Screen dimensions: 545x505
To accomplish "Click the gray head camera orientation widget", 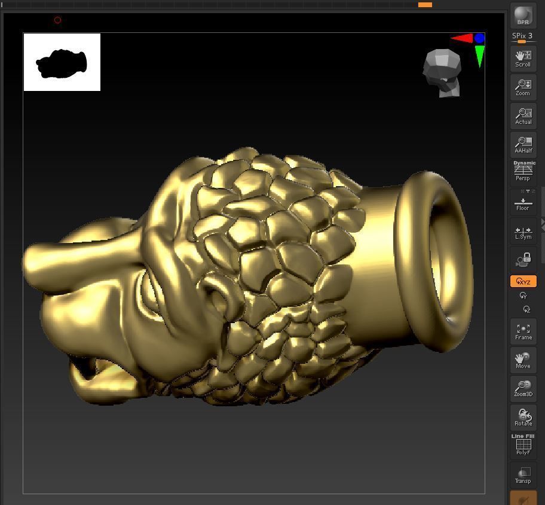I will (442, 73).
